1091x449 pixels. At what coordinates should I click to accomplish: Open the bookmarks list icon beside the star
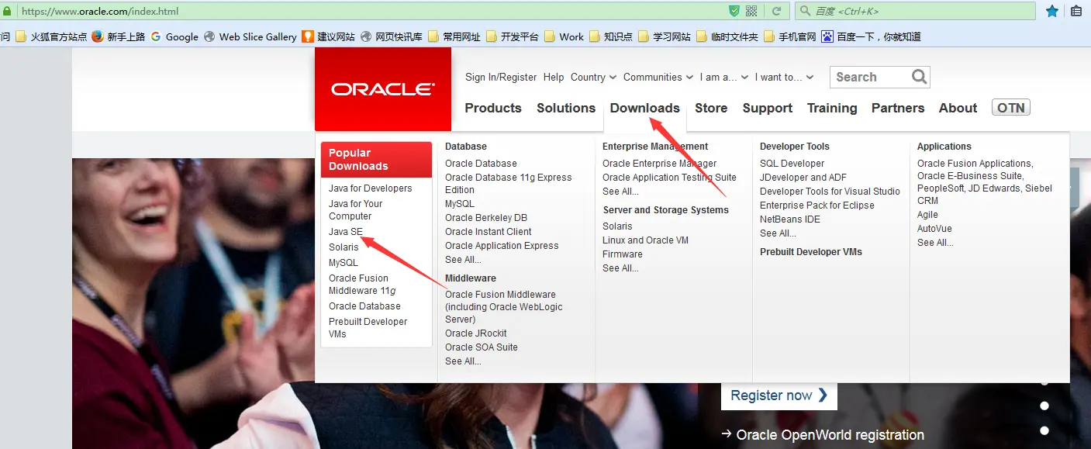(1076, 11)
